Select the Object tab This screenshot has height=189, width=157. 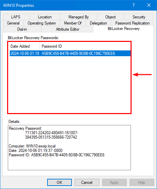pyautogui.click(x=111, y=17)
